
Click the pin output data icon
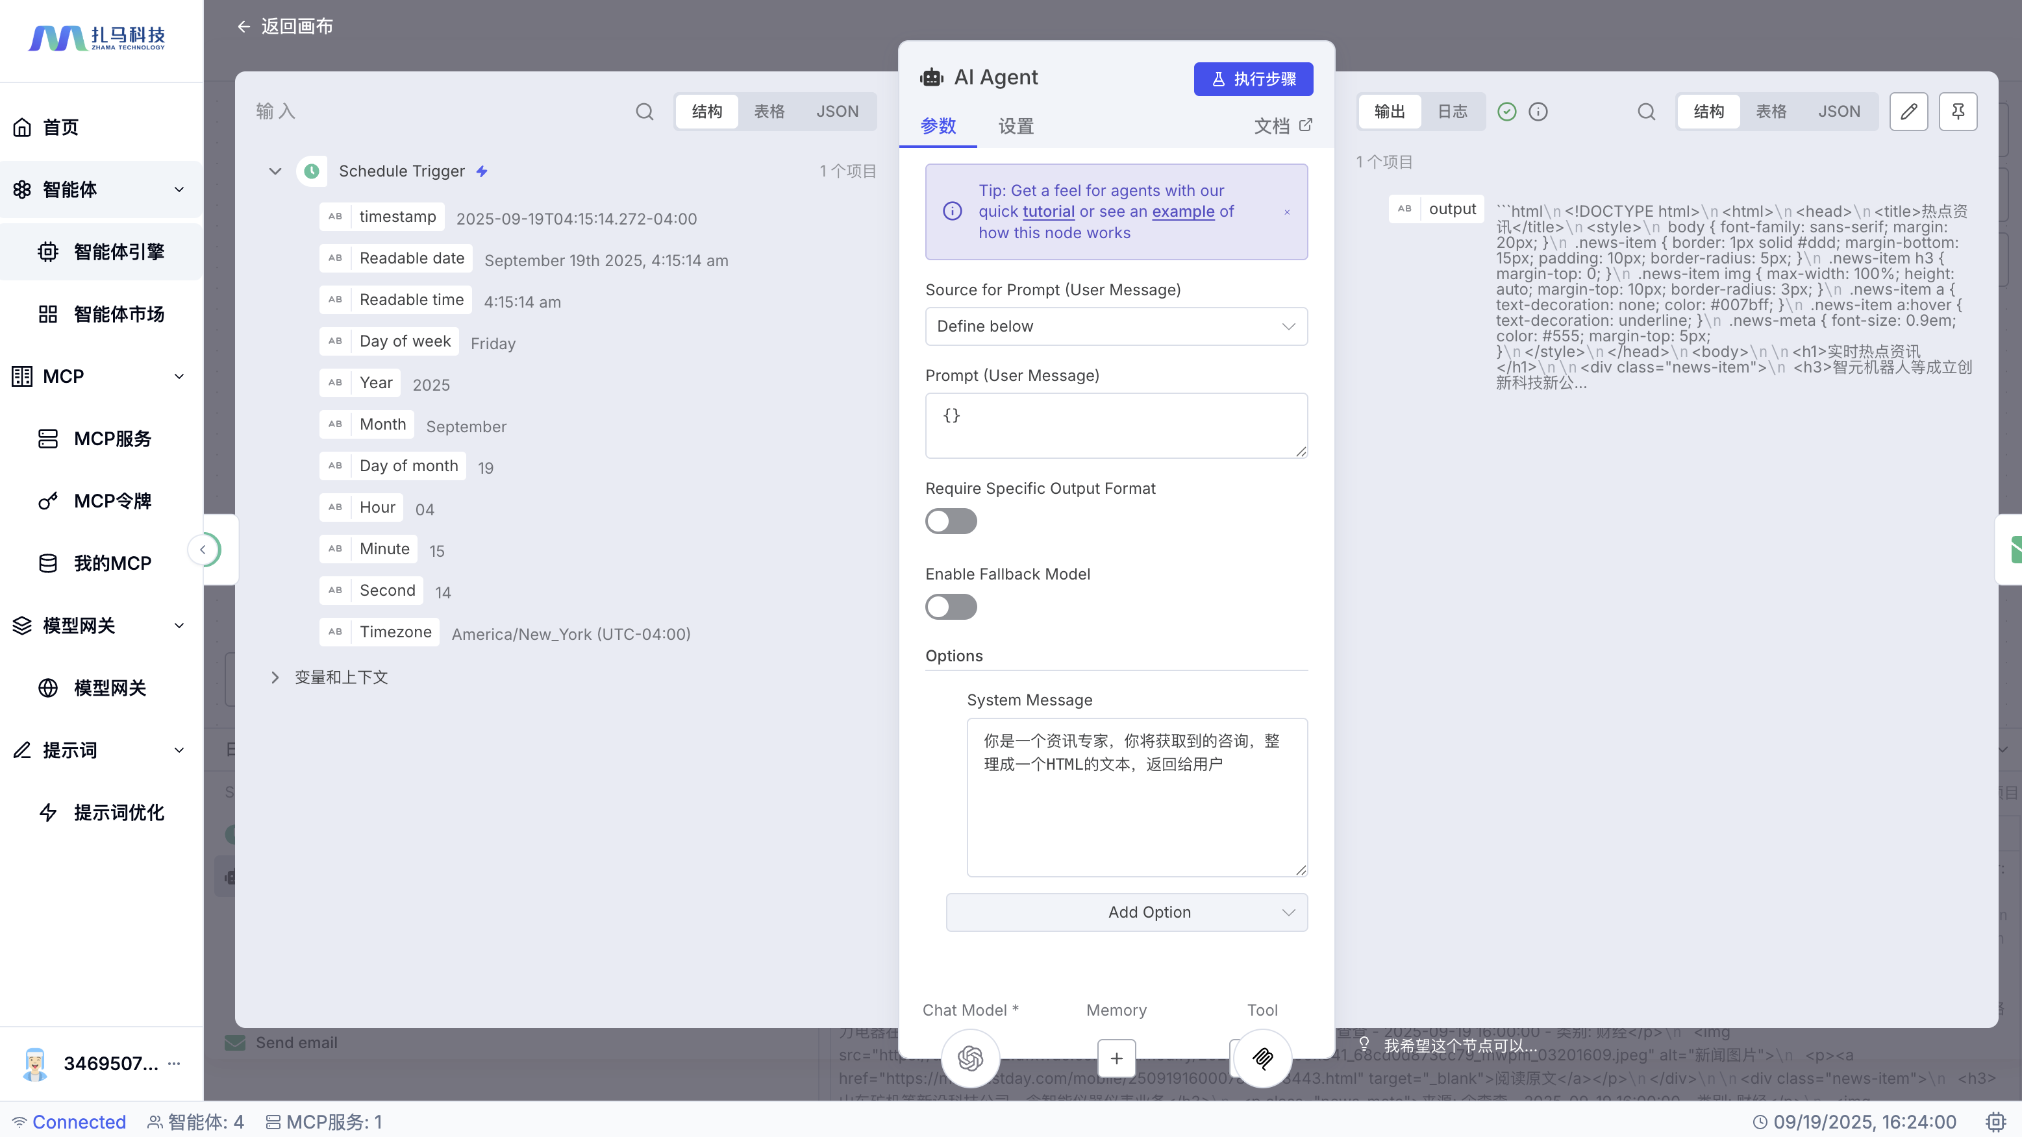pos(1958,112)
